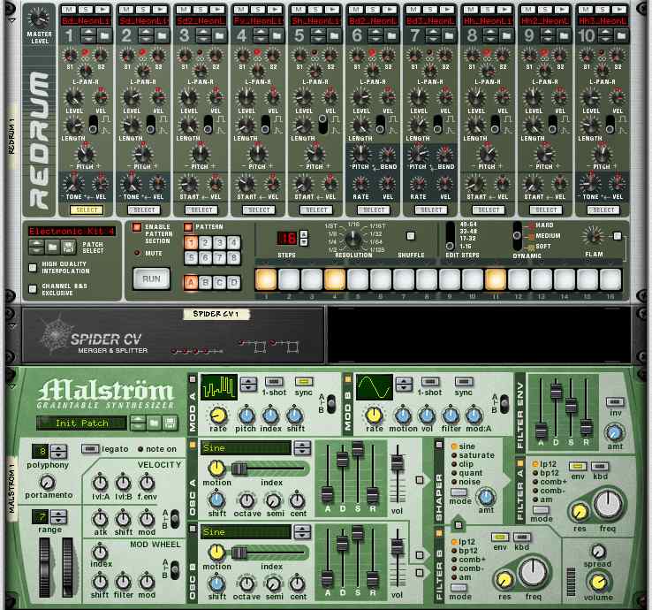Adjust polyphony value spinner
This screenshot has height=610, width=652.
[58, 452]
